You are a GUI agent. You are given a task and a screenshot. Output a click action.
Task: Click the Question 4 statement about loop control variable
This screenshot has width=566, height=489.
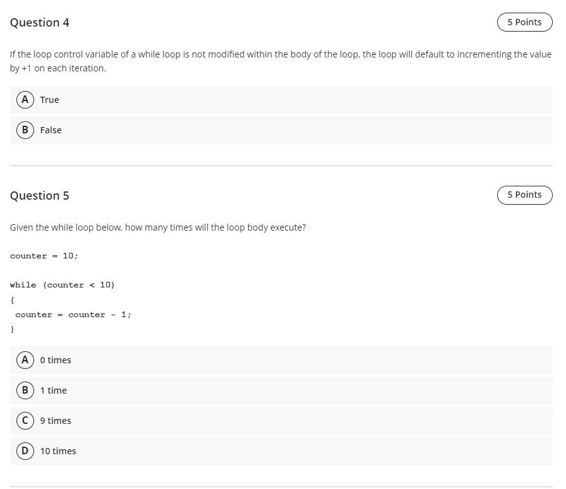[280, 61]
